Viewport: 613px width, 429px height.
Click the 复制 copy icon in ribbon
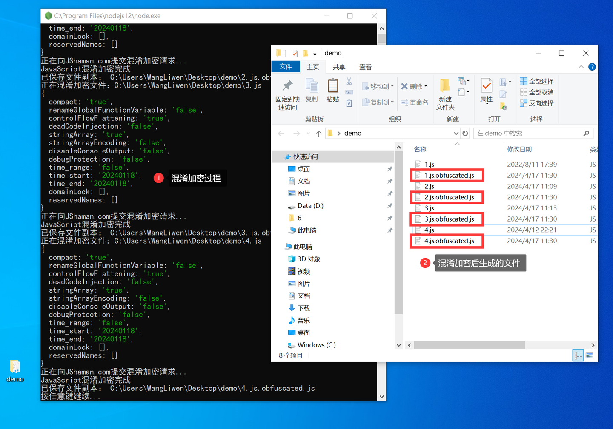[312, 85]
